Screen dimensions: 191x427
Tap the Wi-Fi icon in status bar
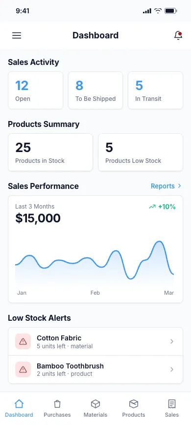(158, 11)
